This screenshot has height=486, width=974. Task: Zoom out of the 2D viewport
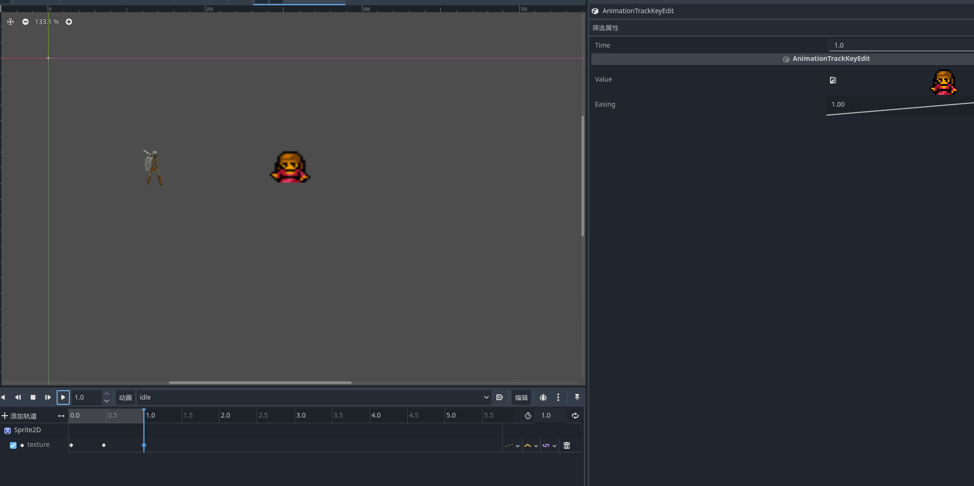click(x=25, y=22)
